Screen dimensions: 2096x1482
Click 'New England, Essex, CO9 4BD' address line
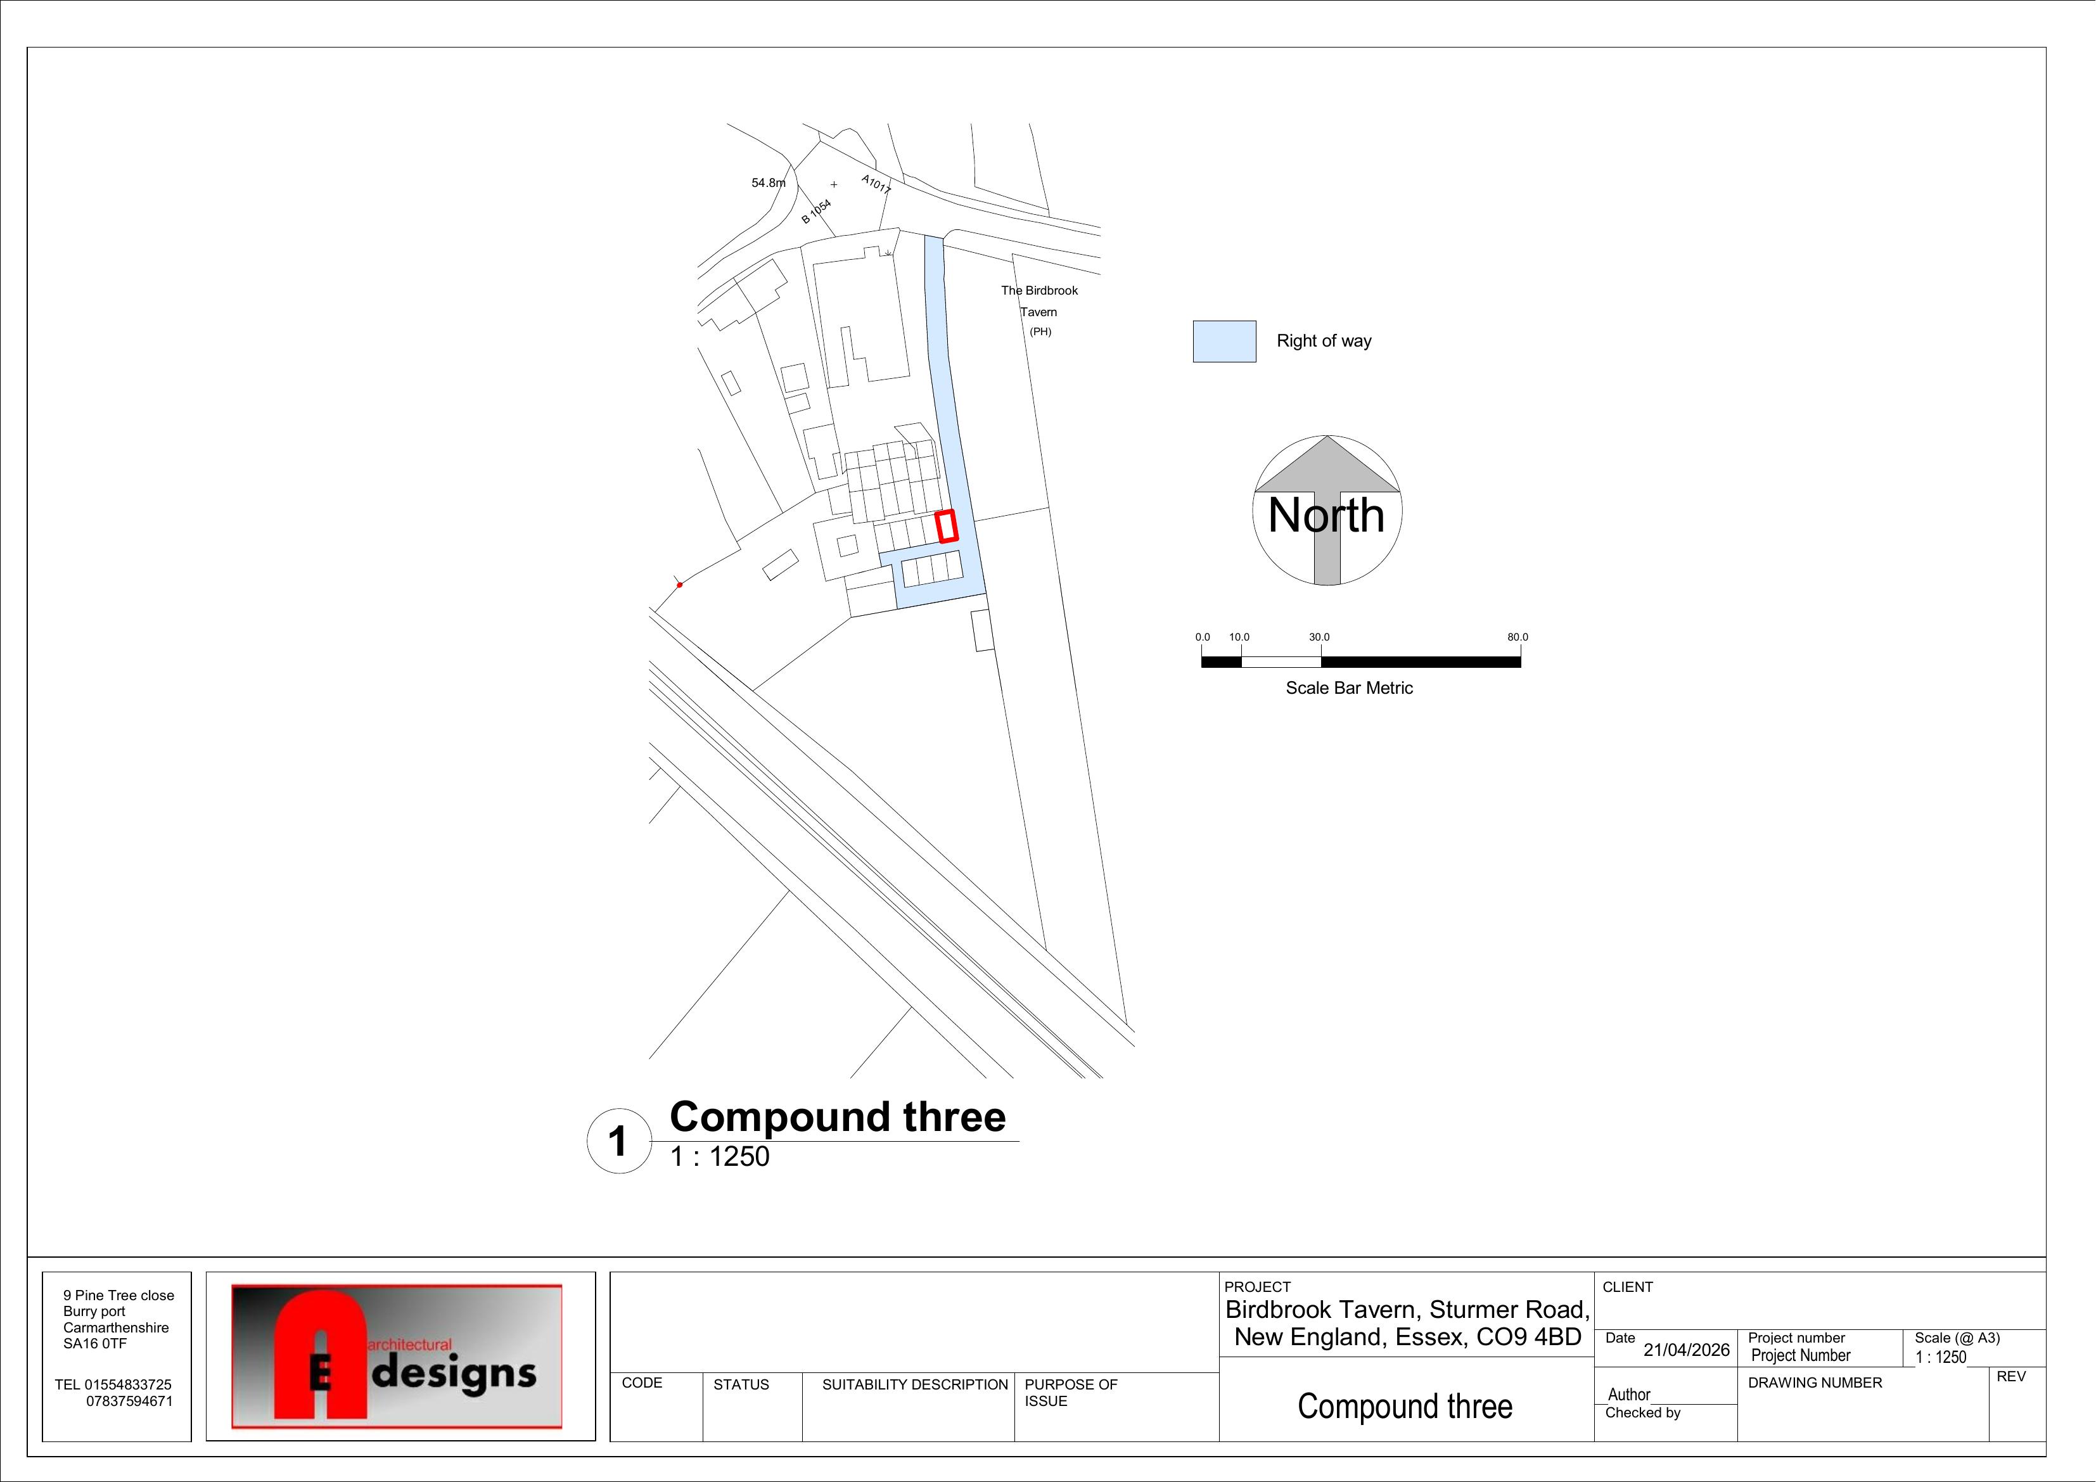[x=1408, y=1338]
